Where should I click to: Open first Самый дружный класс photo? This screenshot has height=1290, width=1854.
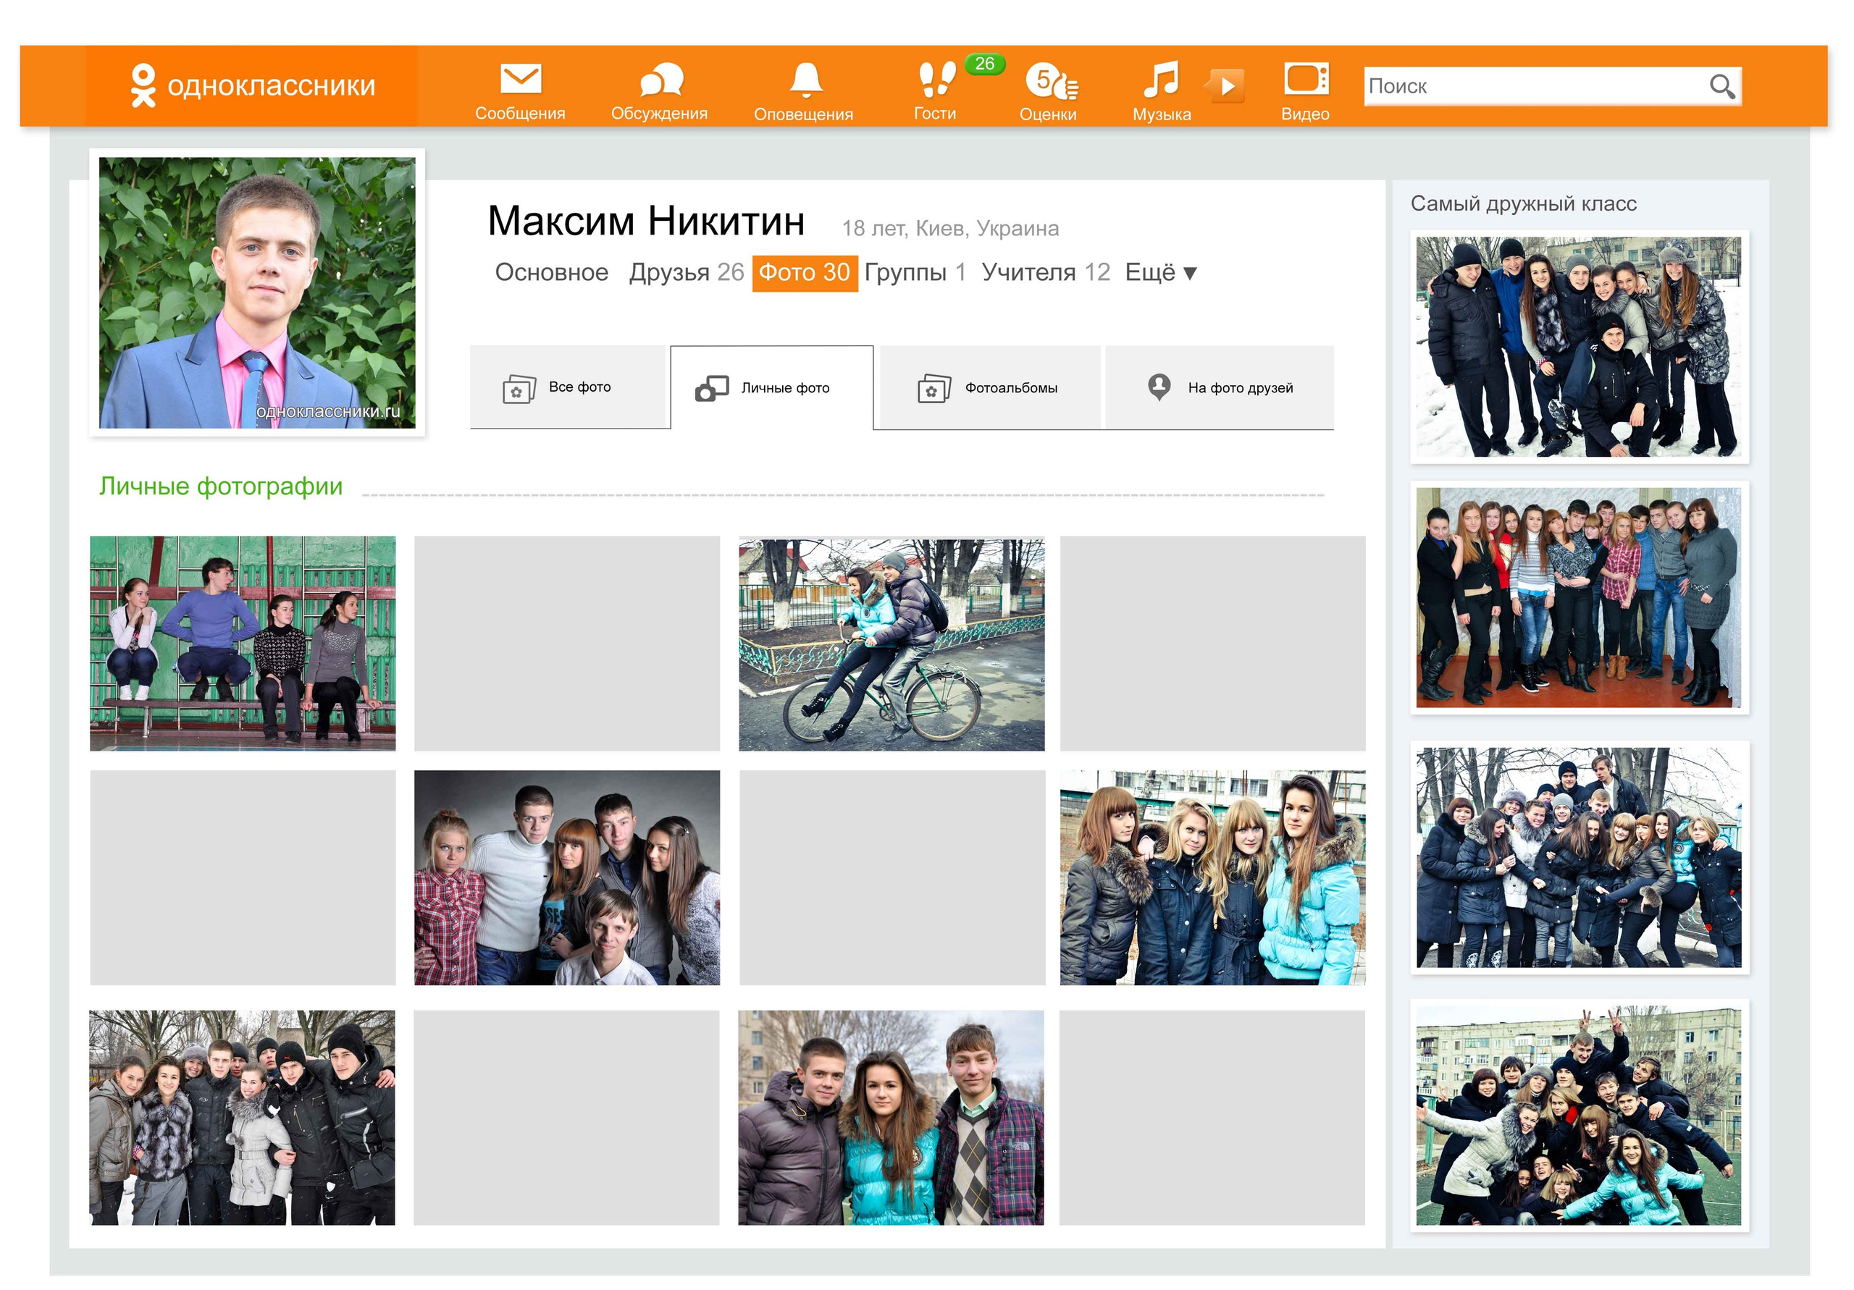pos(1578,346)
